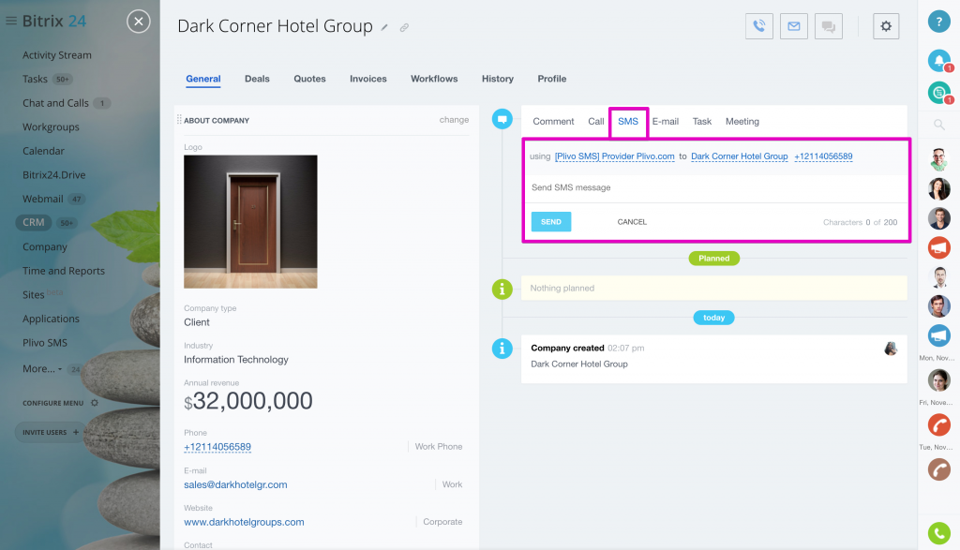Click the blue comment bubble timeline icon
Image resolution: width=960 pixels, height=550 pixels.
pyautogui.click(x=502, y=119)
